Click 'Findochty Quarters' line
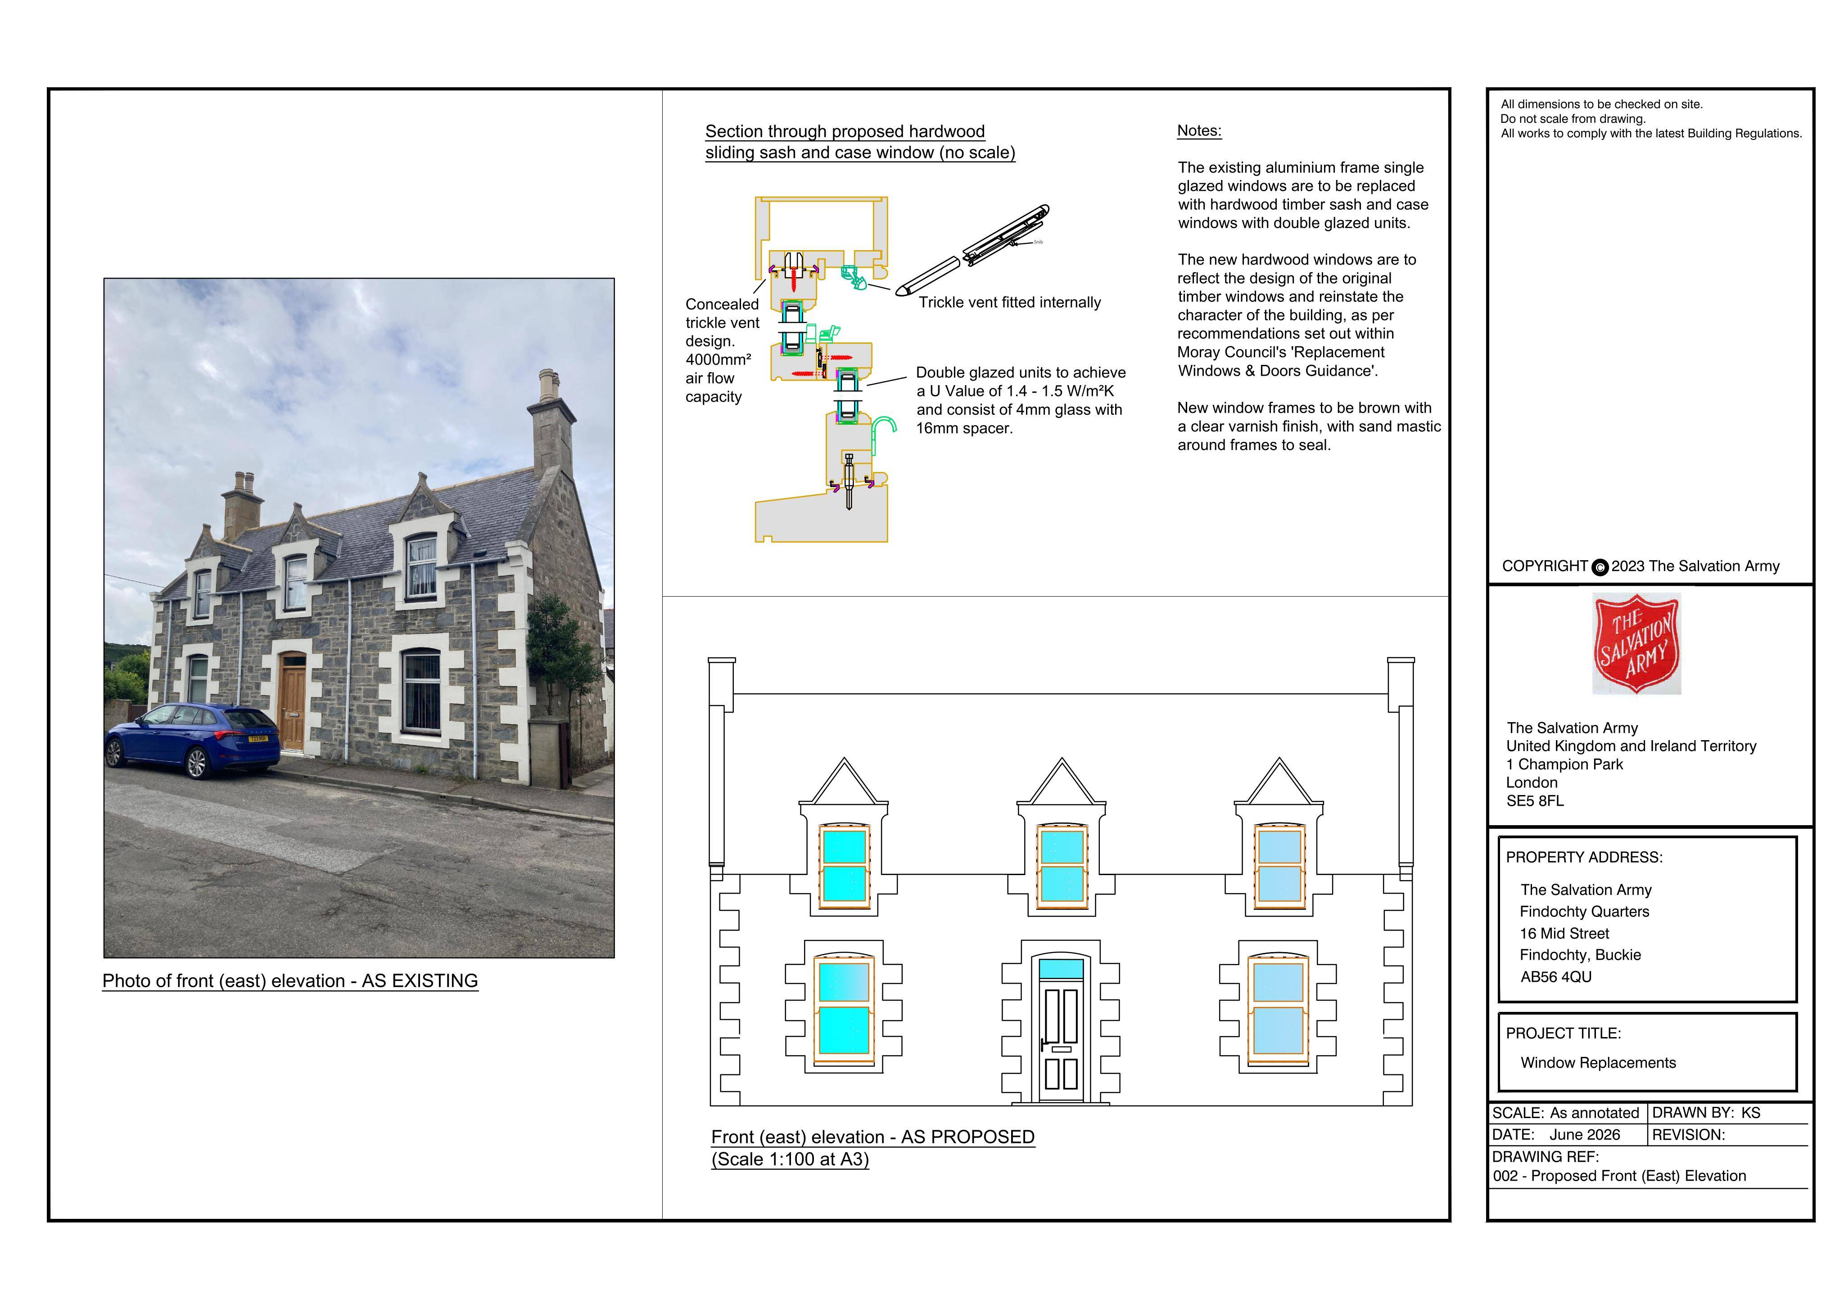The height and width of the screenshot is (1303, 1844). click(x=1584, y=912)
